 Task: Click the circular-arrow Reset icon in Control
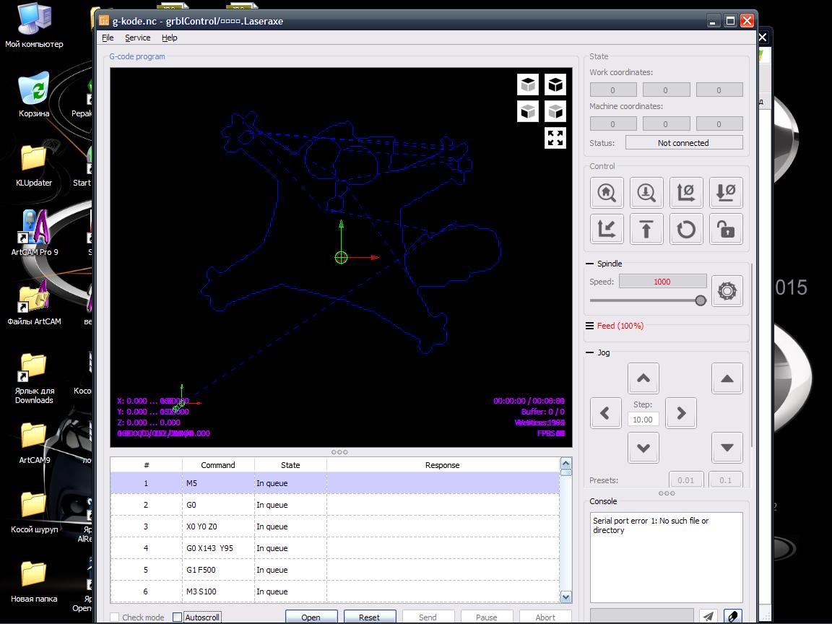686,230
